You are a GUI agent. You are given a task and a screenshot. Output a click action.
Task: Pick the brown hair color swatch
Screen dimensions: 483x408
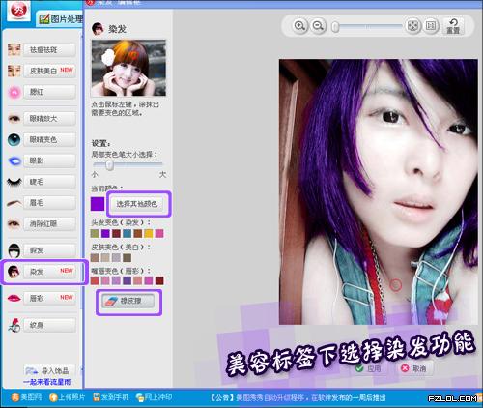click(x=138, y=233)
